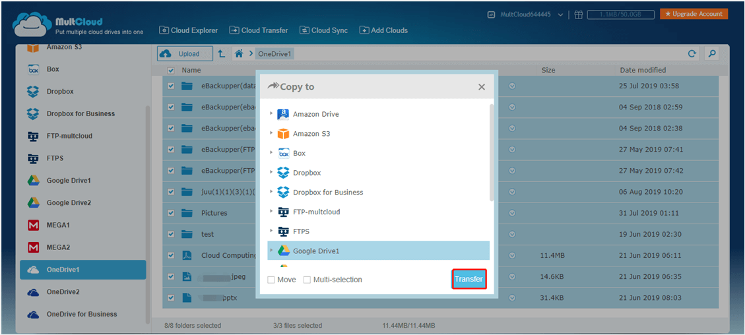The height and width of the screenshot is (335, 745).
Task: Select Google Drive1 sidebar icon
Action: [33, 181]
